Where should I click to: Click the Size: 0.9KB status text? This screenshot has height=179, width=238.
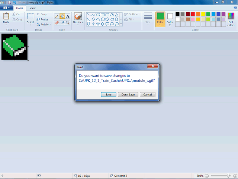(120, 176)
